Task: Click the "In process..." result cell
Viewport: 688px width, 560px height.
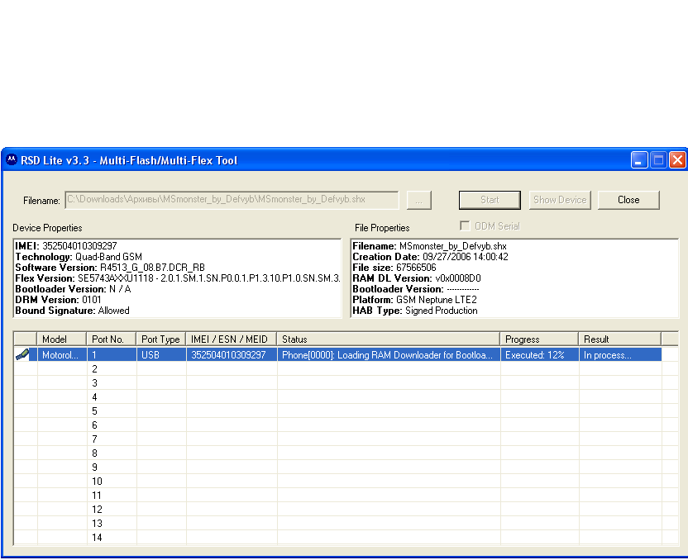Action: [x=620, y=354]
